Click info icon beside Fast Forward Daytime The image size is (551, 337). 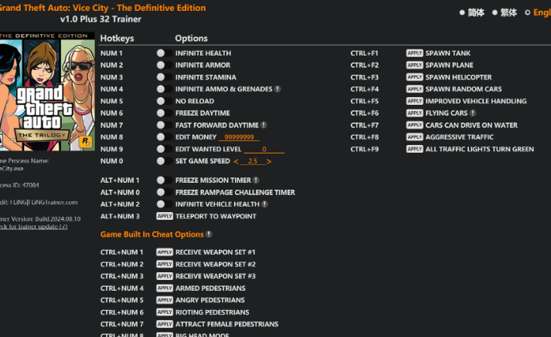(x=264, y=125)
